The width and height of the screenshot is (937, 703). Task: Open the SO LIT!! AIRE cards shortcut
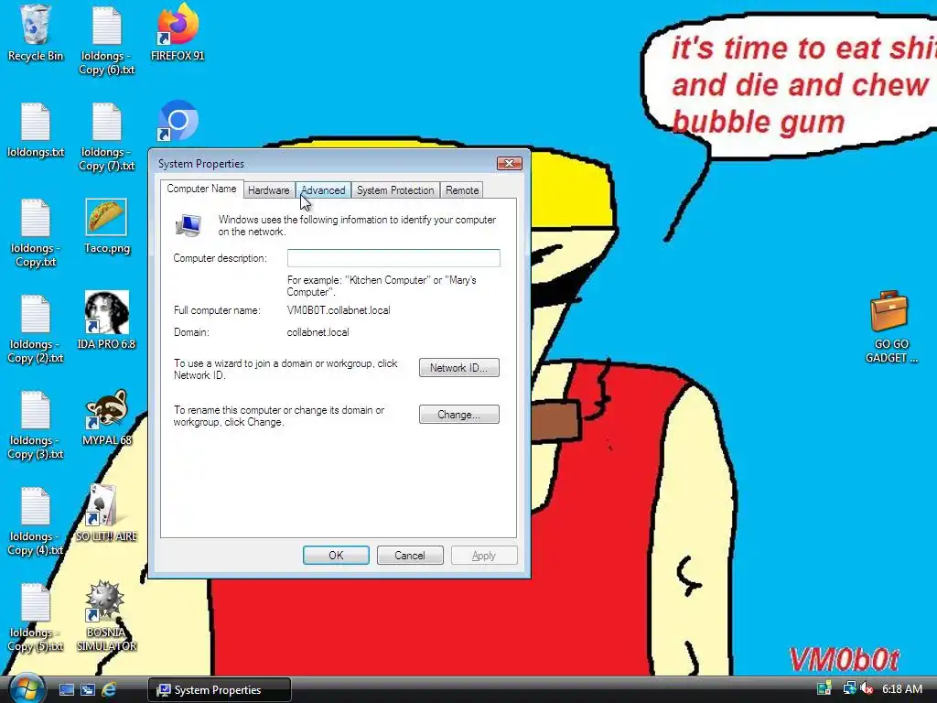[106, 514]
